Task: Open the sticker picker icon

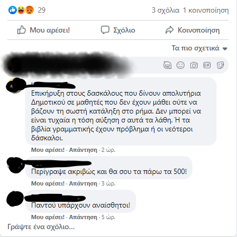Action: click(x=220, y=65)
